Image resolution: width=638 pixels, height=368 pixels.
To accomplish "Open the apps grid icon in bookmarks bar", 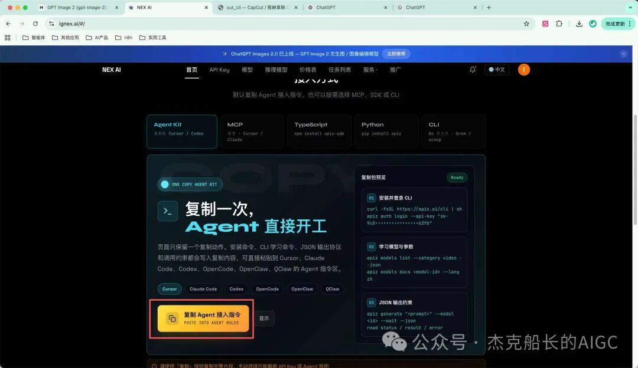I will coord(7,37).
